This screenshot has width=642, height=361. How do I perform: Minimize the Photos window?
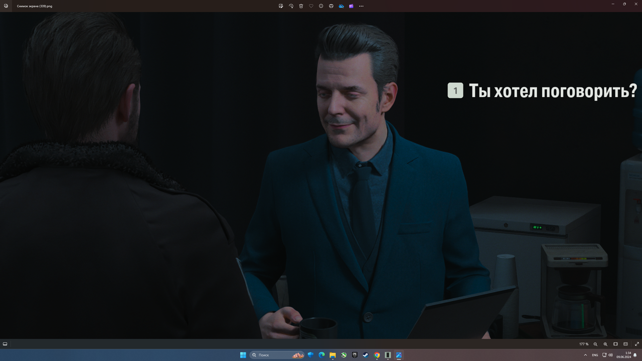(x=613, y=4)
